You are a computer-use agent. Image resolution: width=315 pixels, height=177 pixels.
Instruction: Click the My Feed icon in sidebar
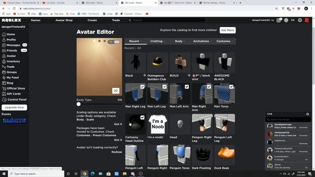pos(4,78)
